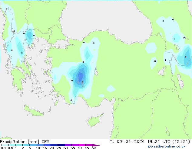The width and height of the screenshot is (192, 149).
Task: Click the legend value "45"
Action: pyautogui.click(x=87, y=148)
